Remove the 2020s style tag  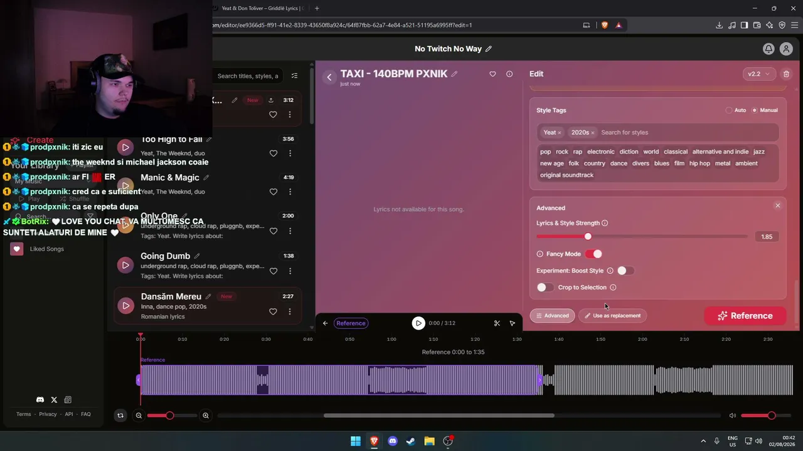coord(592,133)
